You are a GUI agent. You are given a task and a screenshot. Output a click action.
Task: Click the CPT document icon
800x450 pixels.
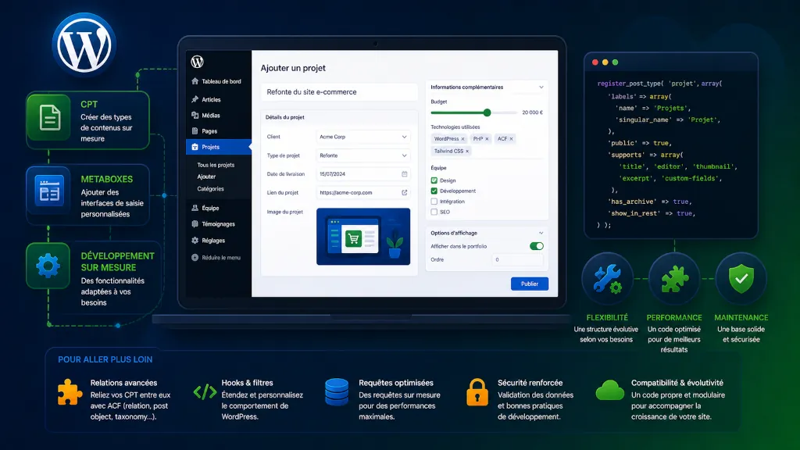tap(49, 118)
